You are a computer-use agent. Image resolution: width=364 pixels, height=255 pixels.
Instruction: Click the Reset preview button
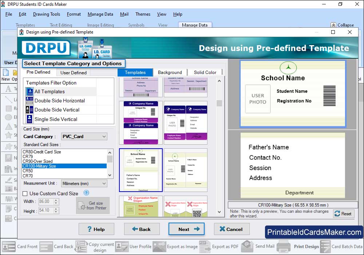[x=344, y=214]
